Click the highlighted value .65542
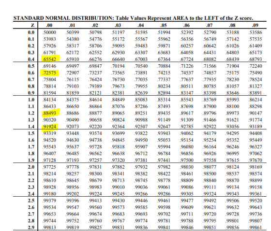 (x=49, y=59)
